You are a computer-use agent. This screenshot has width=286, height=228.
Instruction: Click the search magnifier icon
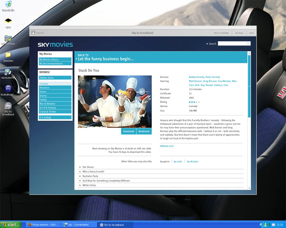point(248,43)
